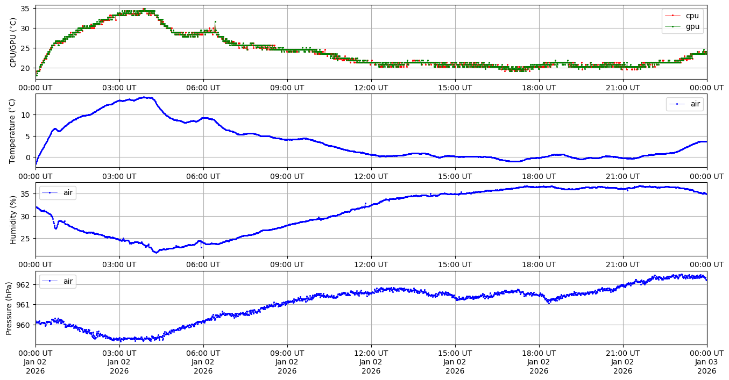
Task: Click the 12:00 UT Jan 02 bottom axis label
Action: coord(371,362)
